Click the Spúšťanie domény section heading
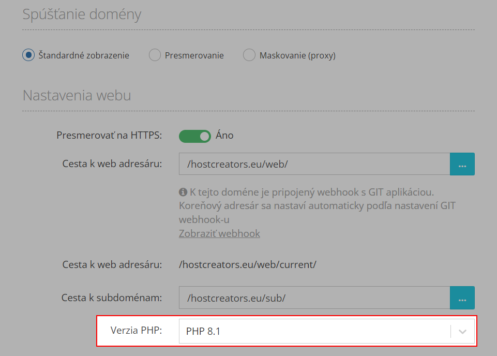The image size is (497, 356). coord(82,14)
